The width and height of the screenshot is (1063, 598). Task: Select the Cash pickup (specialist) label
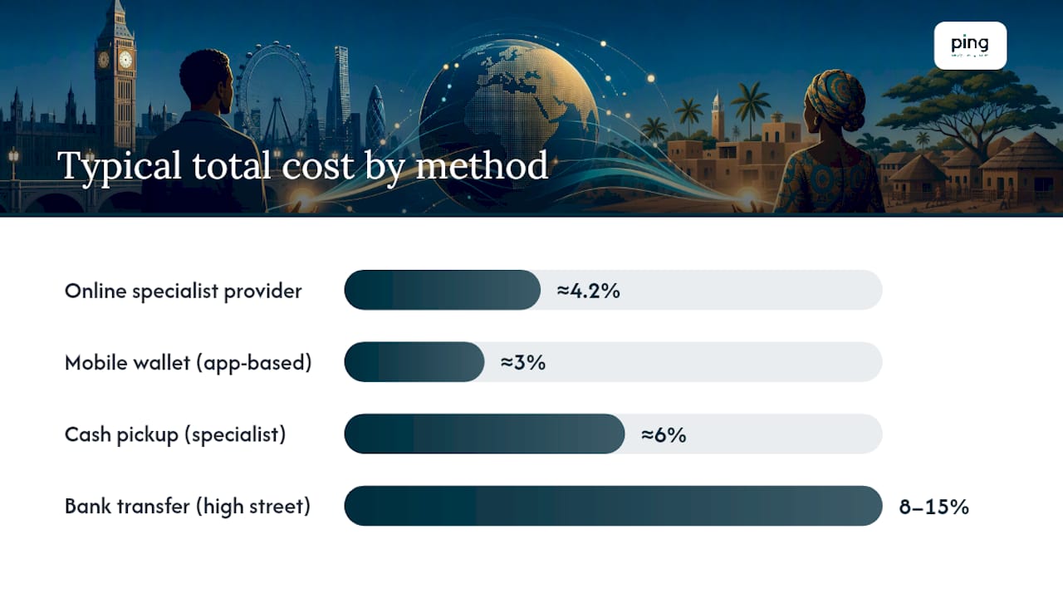coord(175,434)
